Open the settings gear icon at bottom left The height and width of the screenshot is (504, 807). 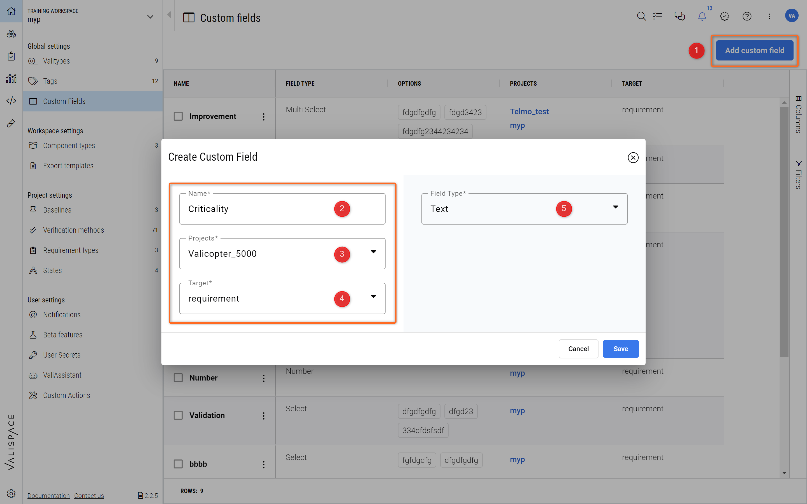point(11,493)
